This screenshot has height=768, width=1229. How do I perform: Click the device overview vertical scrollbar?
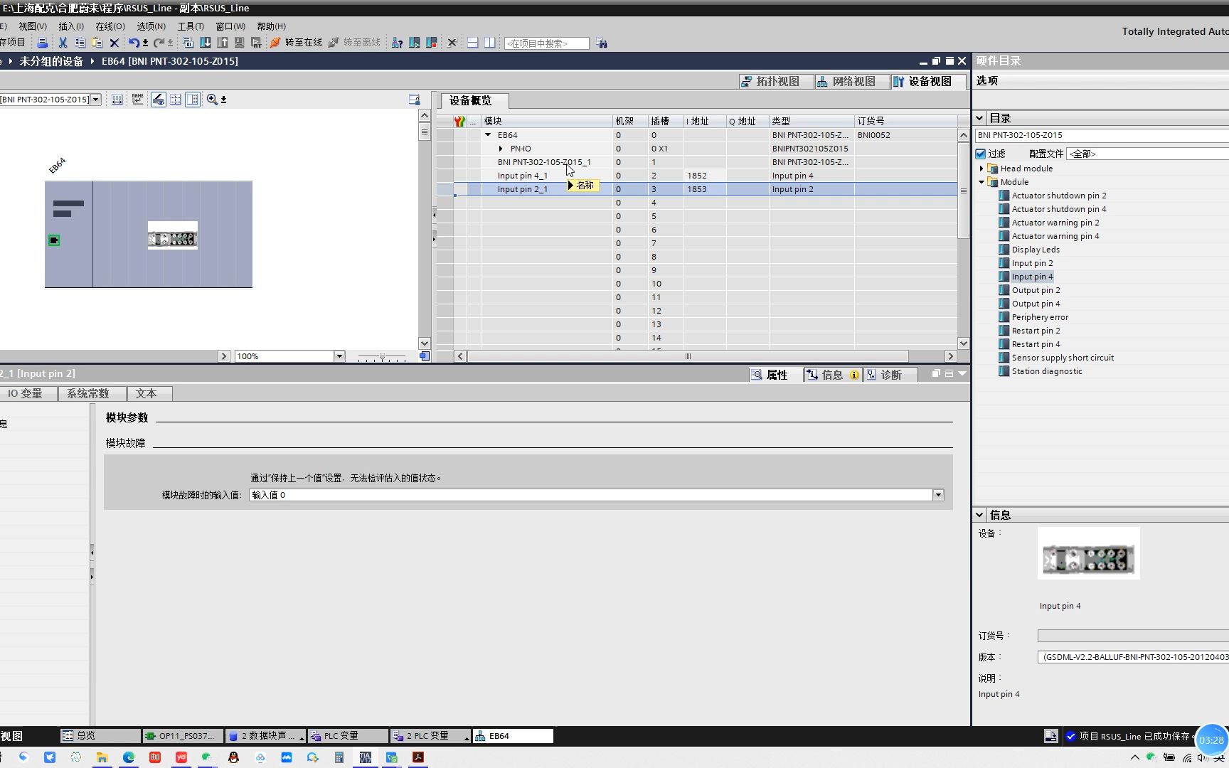[964, 190]
